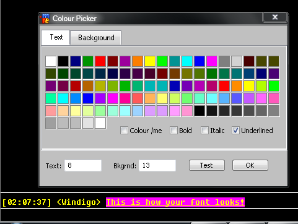Click the [02:07:37] timestamp

click(27, 202)
